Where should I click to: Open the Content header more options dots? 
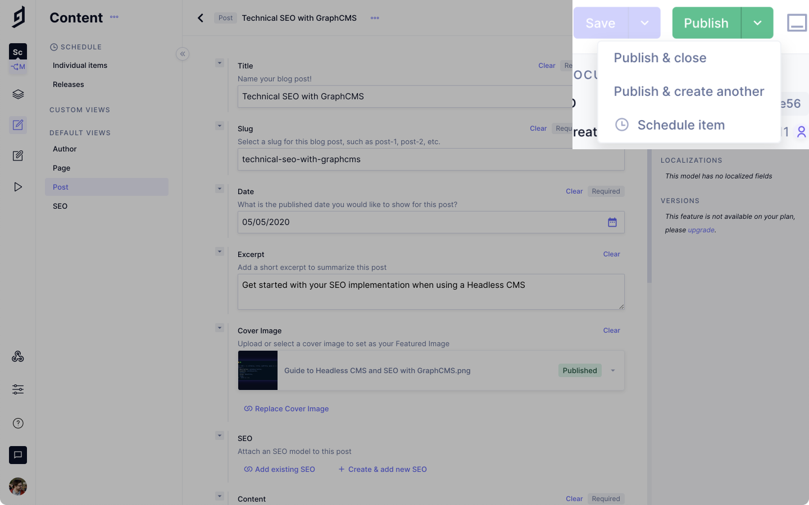coord(114,17)
